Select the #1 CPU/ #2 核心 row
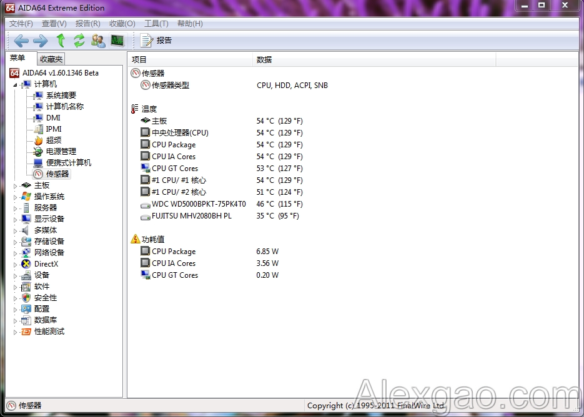 [222, 192]
